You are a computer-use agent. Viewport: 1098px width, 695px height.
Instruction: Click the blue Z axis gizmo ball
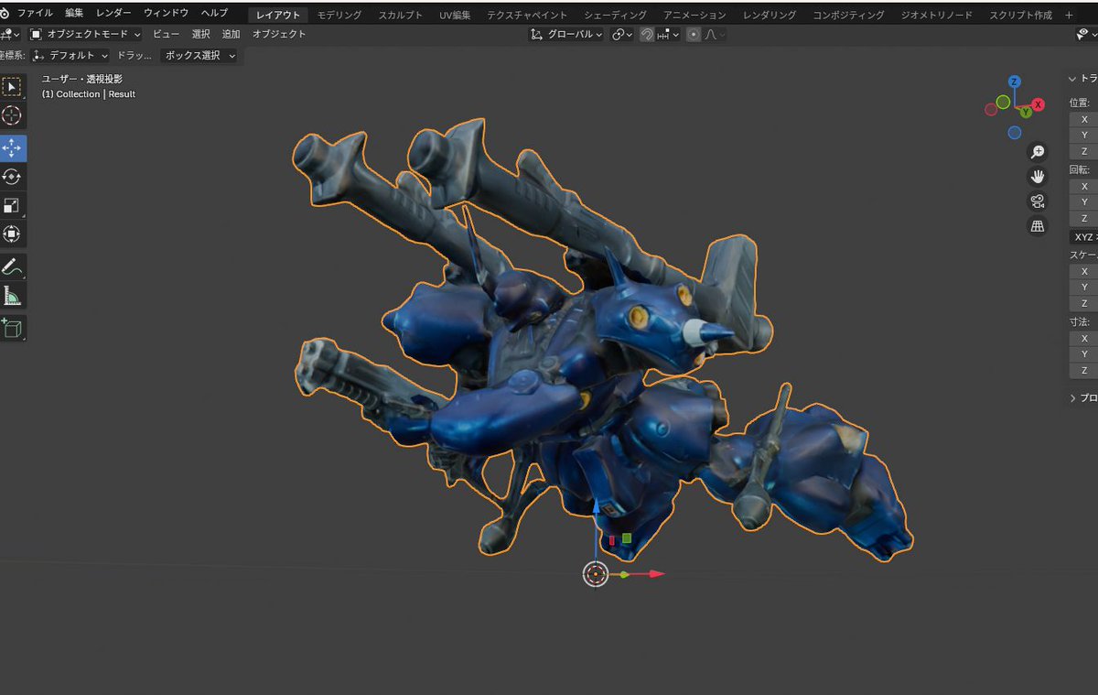[x=1015, y=81]
